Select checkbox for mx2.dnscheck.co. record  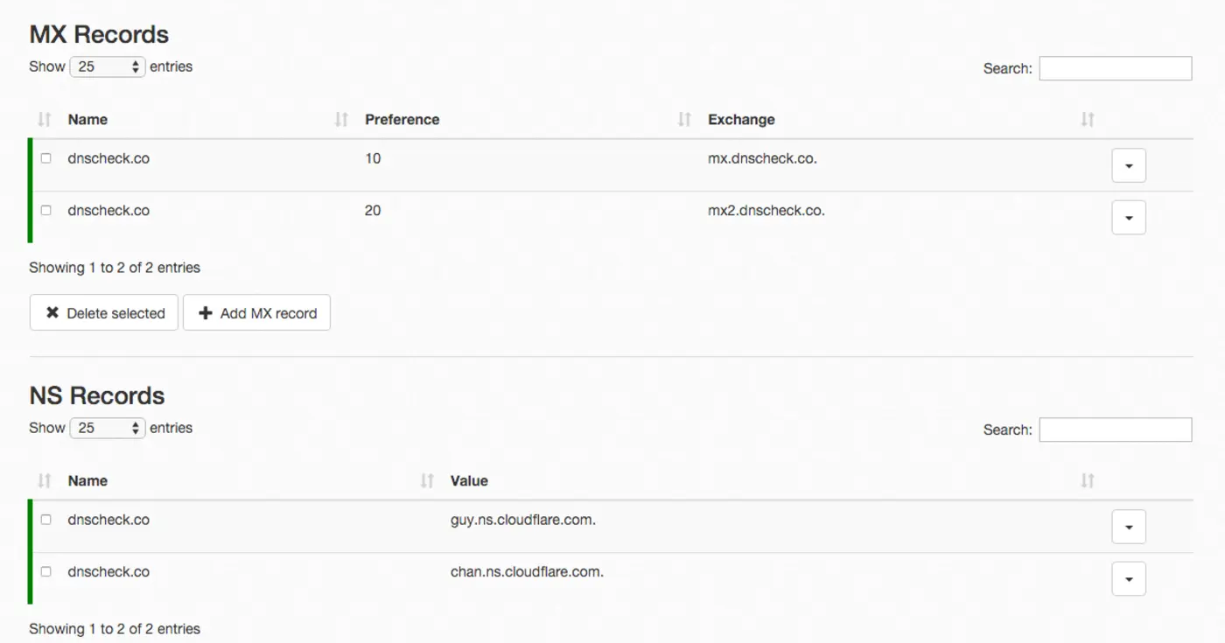pos(46,211)
